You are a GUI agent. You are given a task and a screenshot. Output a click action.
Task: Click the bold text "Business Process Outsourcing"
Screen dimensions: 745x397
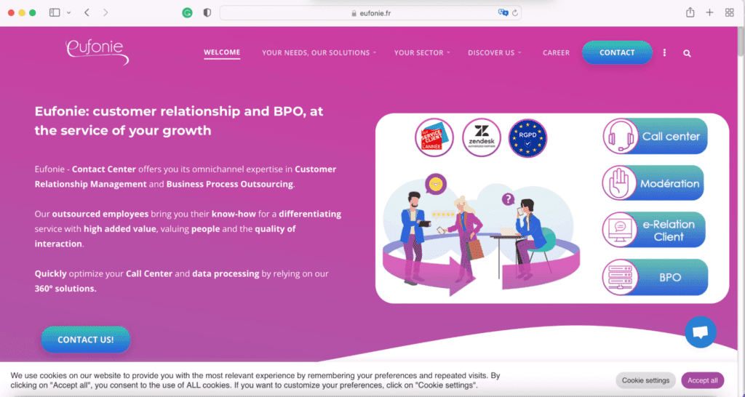[229, 184]
